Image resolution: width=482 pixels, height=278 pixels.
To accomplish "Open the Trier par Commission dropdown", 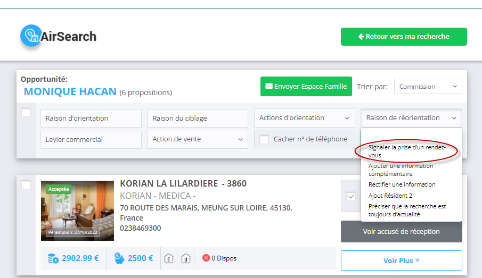I will (x=428, y=87).
